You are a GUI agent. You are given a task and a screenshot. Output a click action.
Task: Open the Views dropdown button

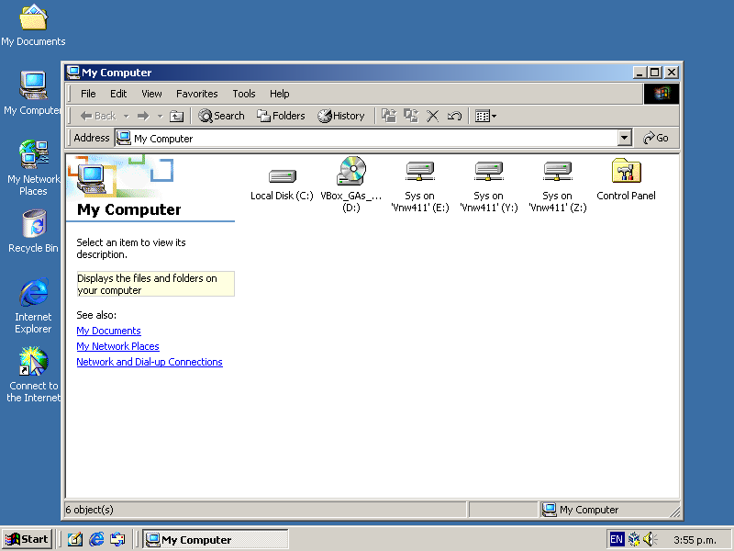[x=485, y=116]
